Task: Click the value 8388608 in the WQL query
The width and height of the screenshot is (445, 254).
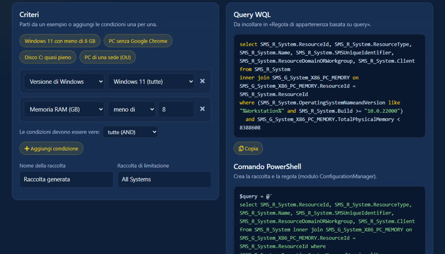Action: coord(250,128)
